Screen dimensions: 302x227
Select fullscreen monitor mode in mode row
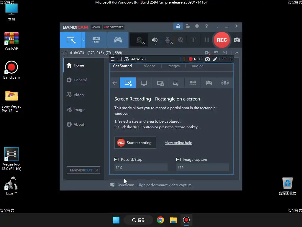click(x=144, y=83)
